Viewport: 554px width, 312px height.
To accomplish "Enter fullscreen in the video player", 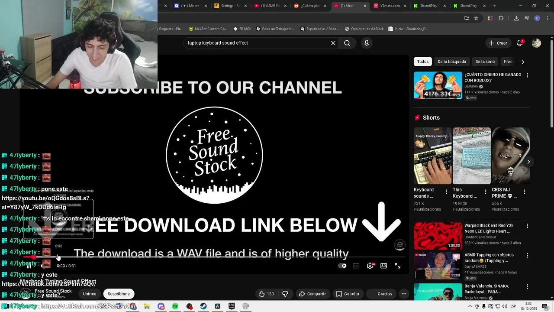I will pyautogui.click(x=397, y=266).
